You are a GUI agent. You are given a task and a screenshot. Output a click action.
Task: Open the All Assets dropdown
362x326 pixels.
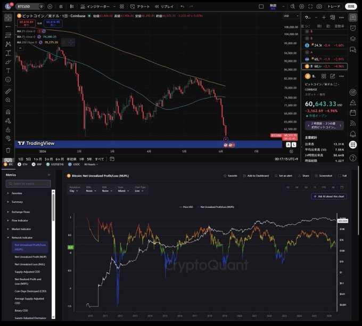[x=91, y=164]
